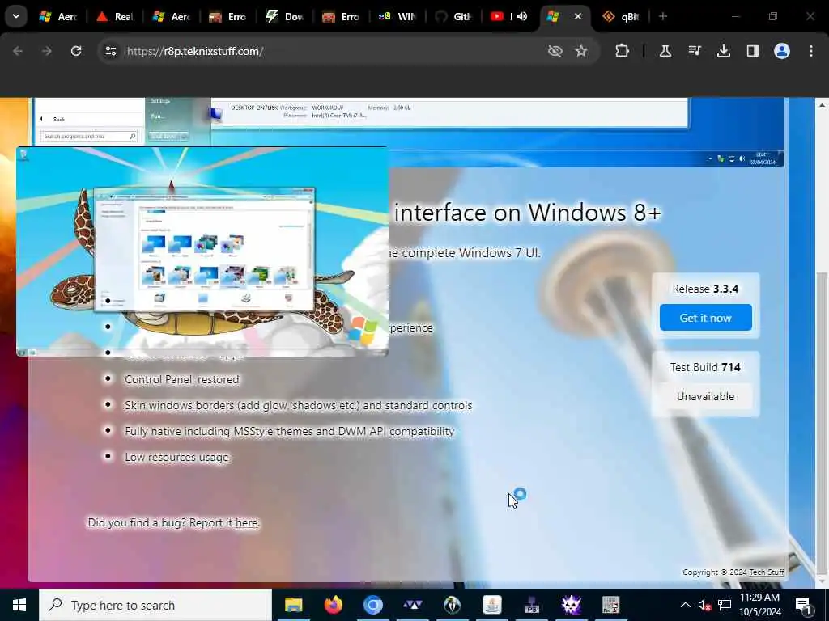Screen dimensions: 829x621
Task: Open the Action Center notifications icon
Action: pyautogui.click(x=804, y=606)
